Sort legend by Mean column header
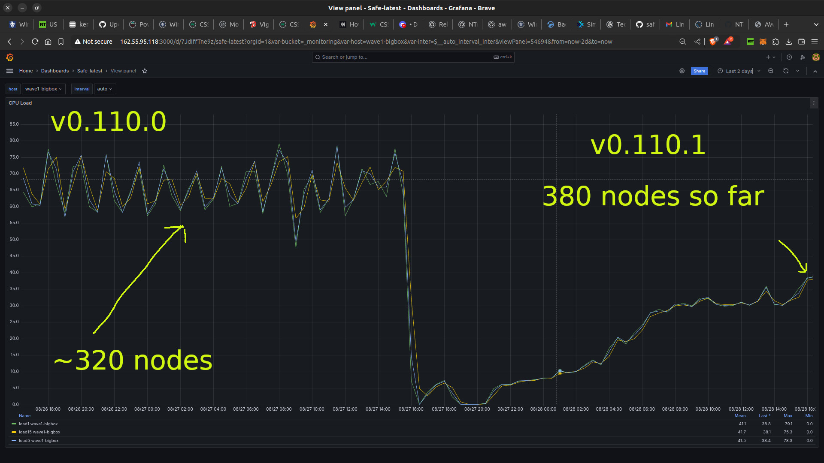Screen dimensions: 824x463 [x=740, y=416]
